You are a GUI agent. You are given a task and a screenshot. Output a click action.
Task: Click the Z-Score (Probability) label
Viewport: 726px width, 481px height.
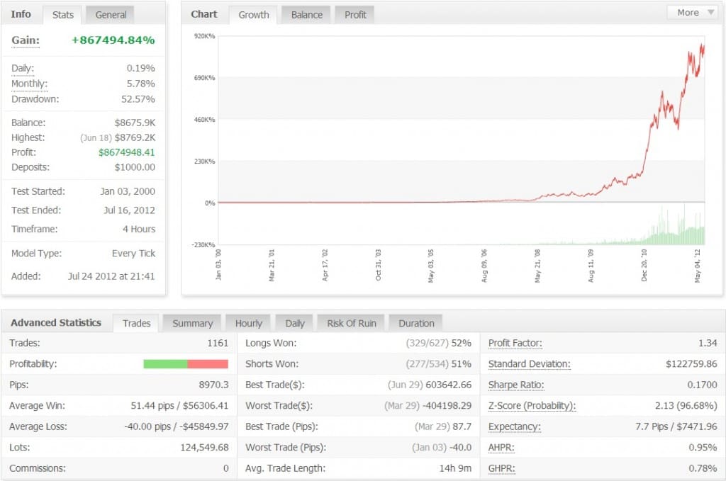click(x=532, y=406)
